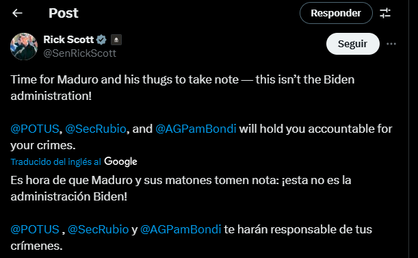Open the @POTUS mention before "@SecRubio, and"
The height and width of the screenshot is (258, 418).
(x=35, y=129)
